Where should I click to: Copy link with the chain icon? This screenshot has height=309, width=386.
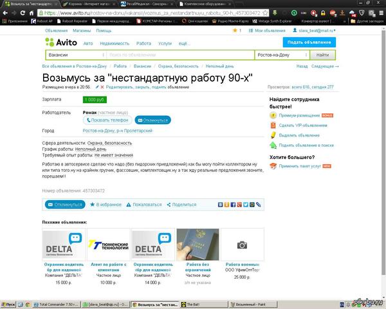pos(258,205)
